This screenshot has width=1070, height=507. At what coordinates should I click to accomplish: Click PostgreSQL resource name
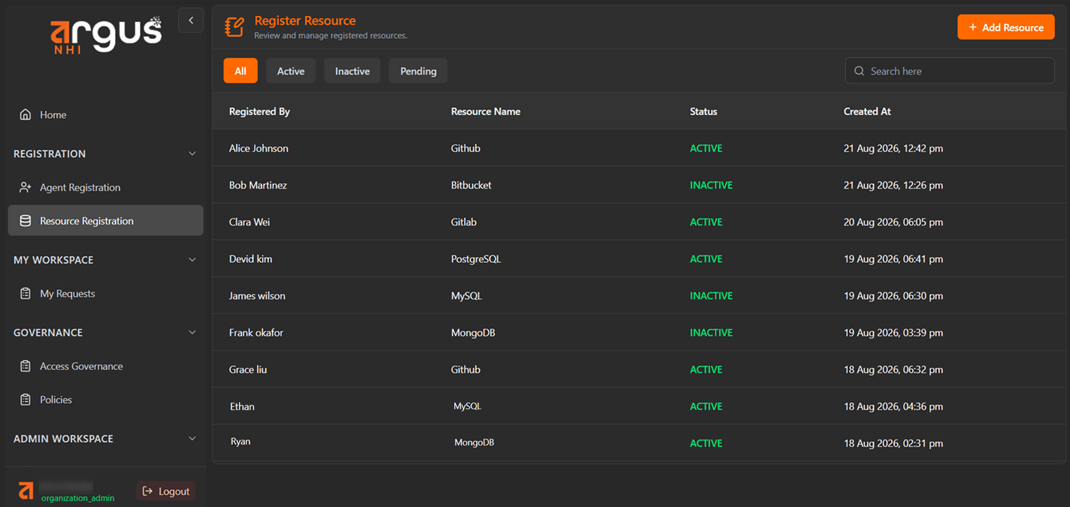point(476,259)
